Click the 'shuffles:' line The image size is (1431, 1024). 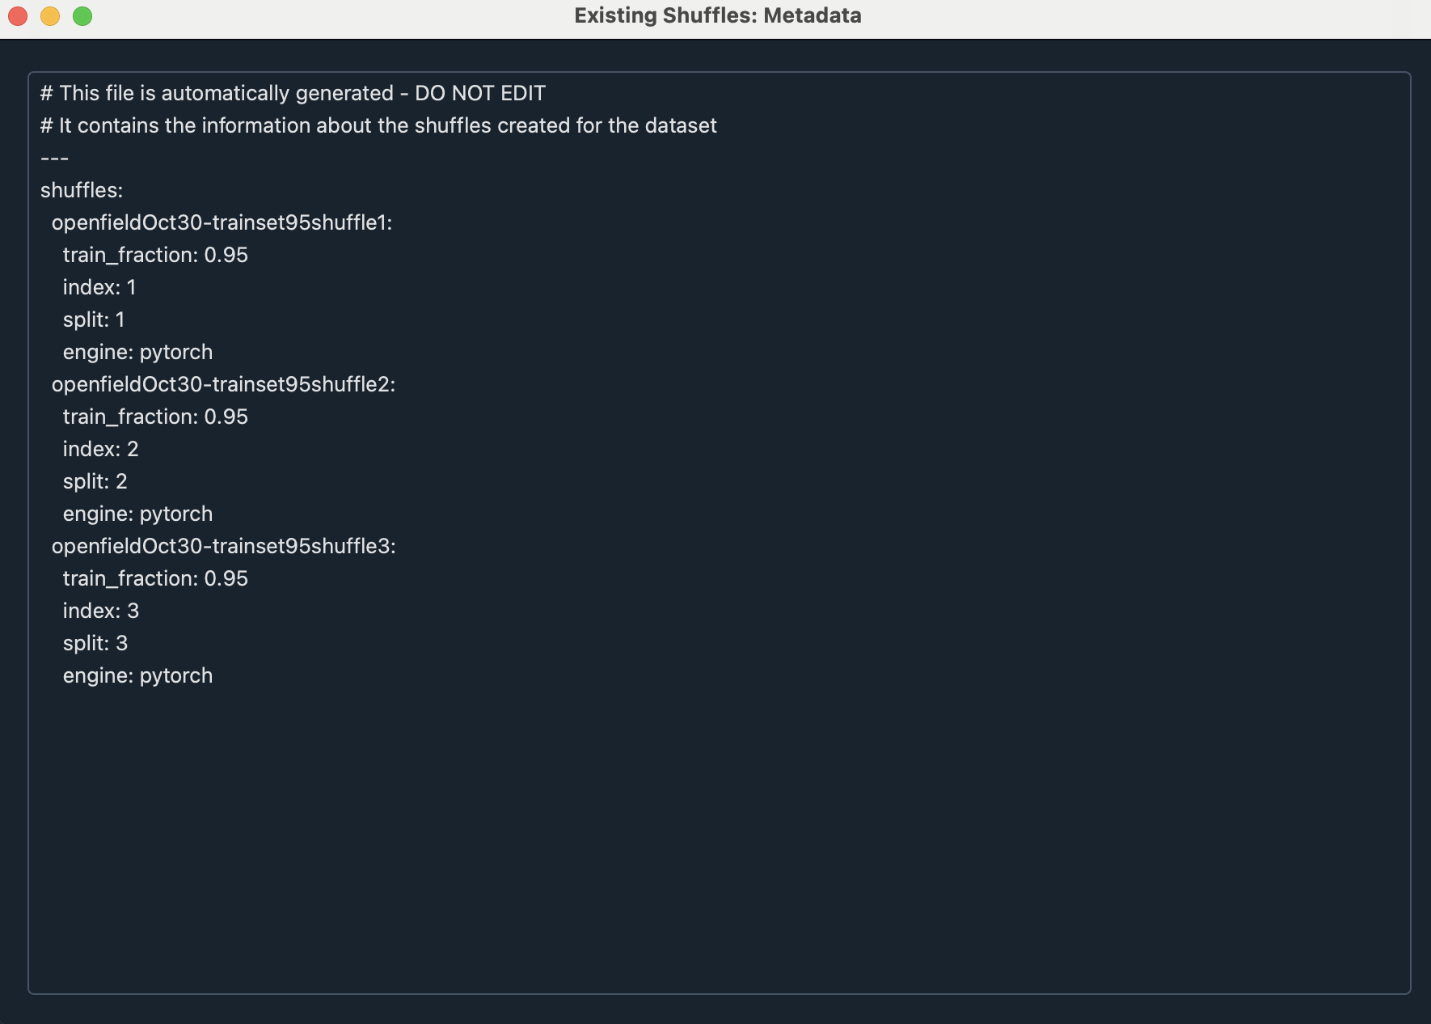coord(82,190)
